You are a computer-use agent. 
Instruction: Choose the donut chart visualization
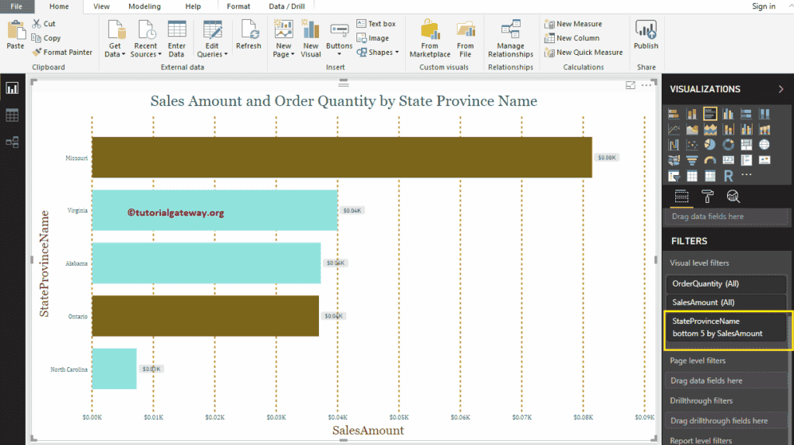click(x=728, y=145)
